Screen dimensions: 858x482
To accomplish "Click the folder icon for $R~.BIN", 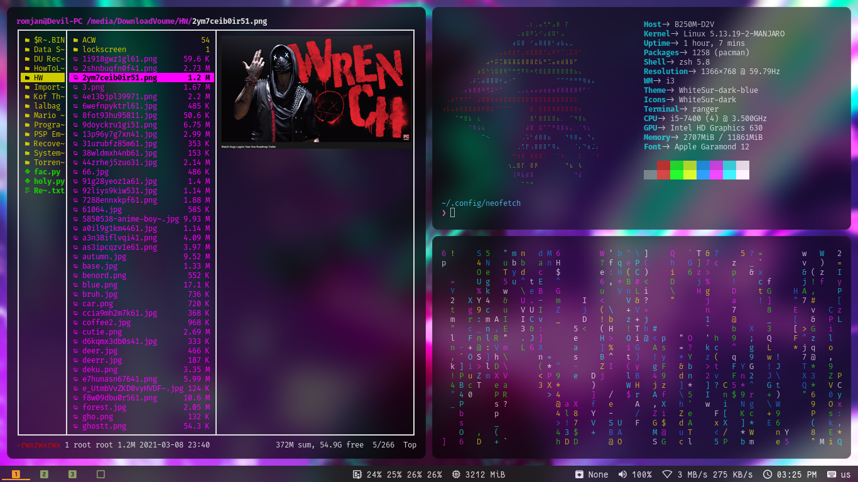I will pos(27,40).
